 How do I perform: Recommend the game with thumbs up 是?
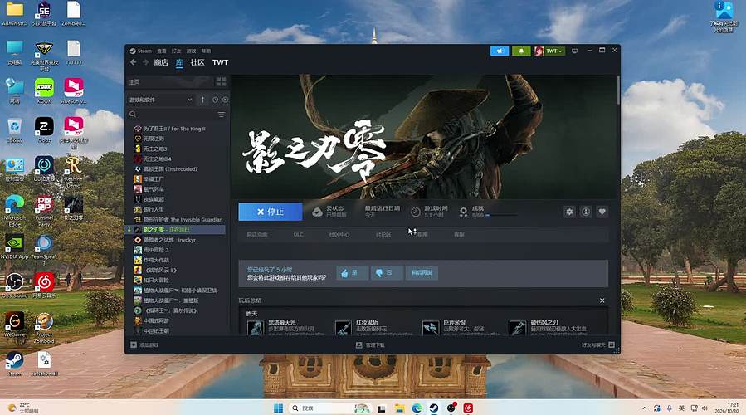352,273
